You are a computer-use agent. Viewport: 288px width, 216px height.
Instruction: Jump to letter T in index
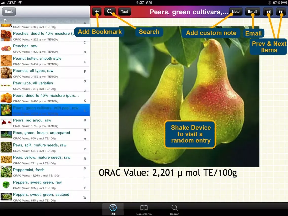tap(85, 178)
